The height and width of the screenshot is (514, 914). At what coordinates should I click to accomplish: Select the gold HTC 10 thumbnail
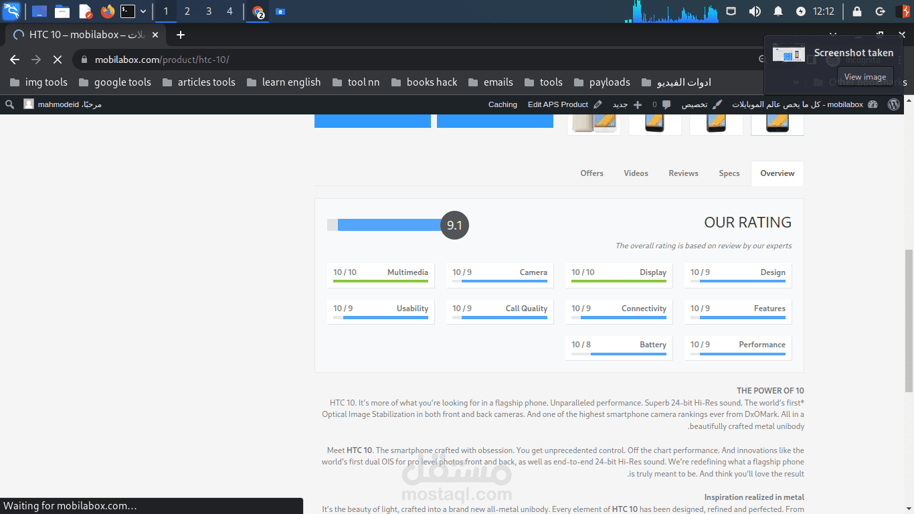coord(593,124)
